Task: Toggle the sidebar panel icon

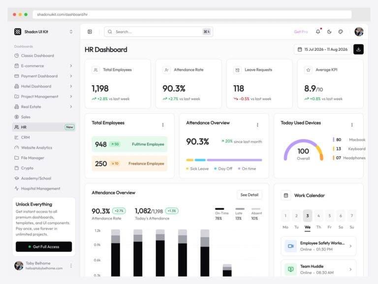Action: pyautogui.click(x=90, y=32)
